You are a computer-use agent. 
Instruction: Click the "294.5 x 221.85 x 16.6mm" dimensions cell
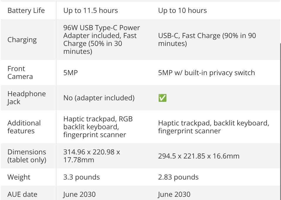(x=199, y=156)
